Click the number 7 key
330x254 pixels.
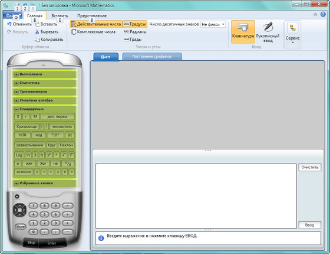33,206
